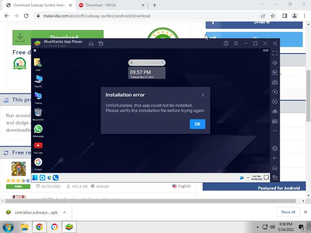Collapse the BlueStacks side toolbar with double chevron
Image resolution: width=311 pixels, height=233 pixels.
pyautogui.click(x=275, y=43)
